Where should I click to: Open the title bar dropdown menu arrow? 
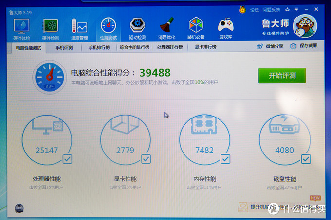coord(296,9)
